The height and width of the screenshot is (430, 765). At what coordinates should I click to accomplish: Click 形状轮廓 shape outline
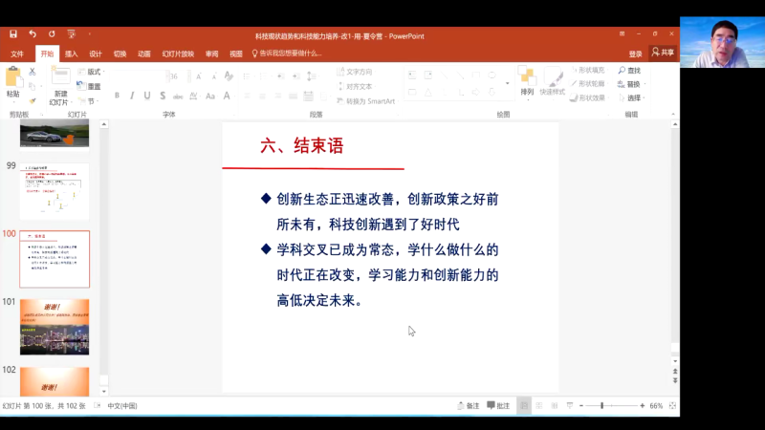coord(587,84)
